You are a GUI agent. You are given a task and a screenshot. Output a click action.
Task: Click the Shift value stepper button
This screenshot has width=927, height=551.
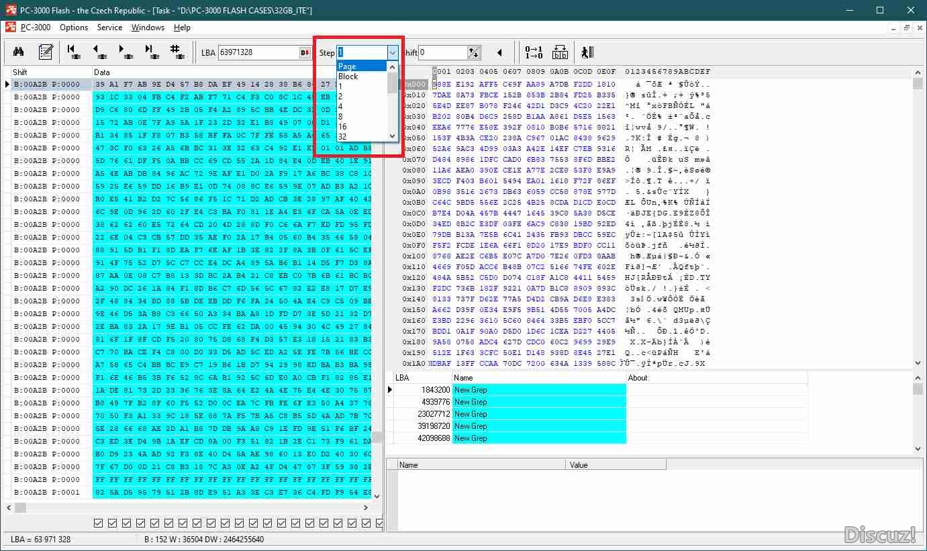pyautogui.click(x=474, y=52)
